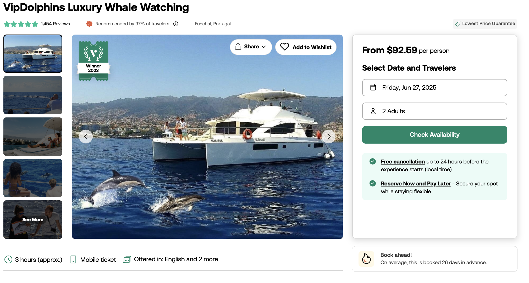The height and width of the screenshot is (283, 529).
Task: Open the Share dropdown
Action: click(251, 47)
